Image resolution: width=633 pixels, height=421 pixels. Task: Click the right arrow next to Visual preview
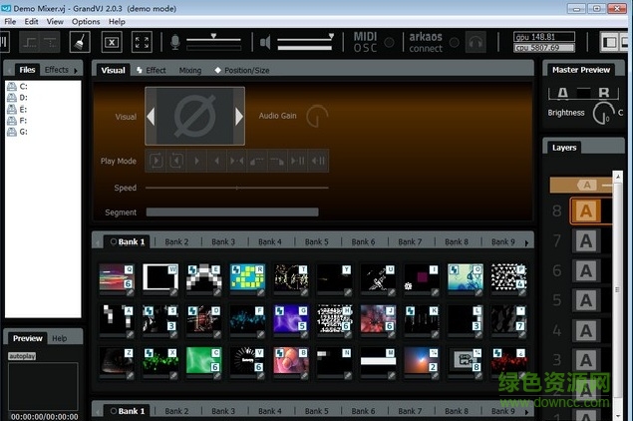[239, 117]
